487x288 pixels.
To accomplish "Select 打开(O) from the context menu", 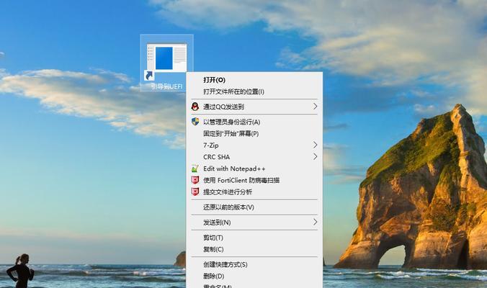I will [214, 80].
